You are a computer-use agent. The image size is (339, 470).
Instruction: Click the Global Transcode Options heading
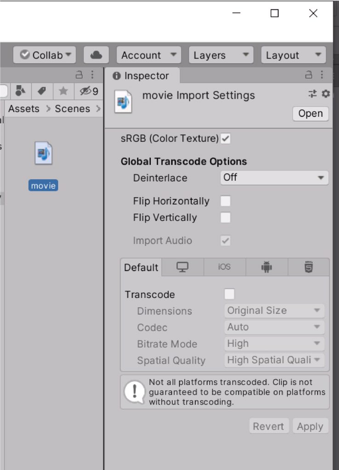point(184,161)
